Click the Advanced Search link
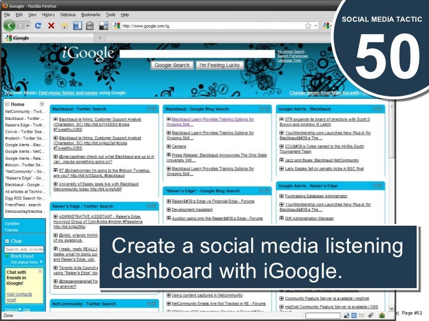429x321 pixels. click(x=291, y=52)
